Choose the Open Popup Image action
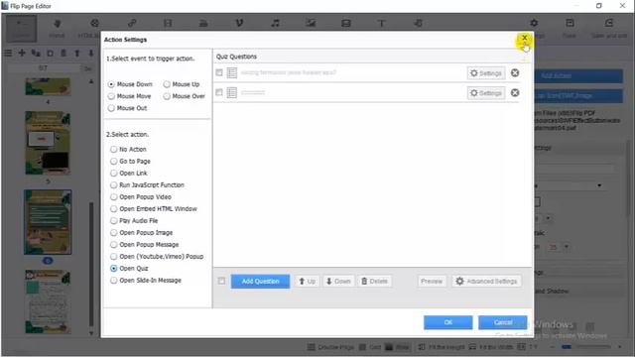635x357 pixels. (113, 233)
